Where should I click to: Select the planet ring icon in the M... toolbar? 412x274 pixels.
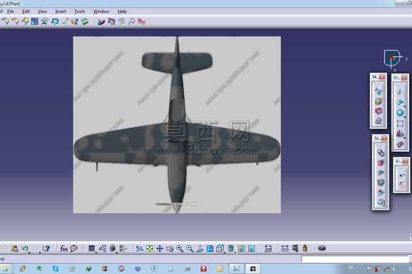(379, 101)
